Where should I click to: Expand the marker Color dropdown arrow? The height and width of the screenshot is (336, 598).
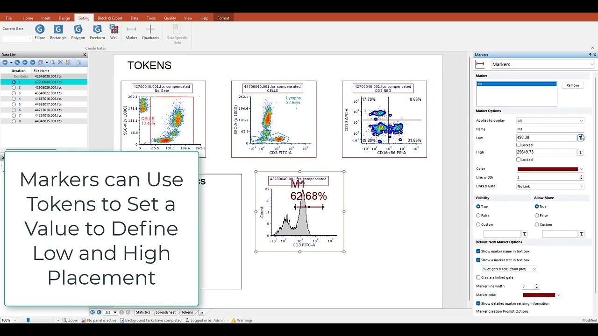click(581, 169)
